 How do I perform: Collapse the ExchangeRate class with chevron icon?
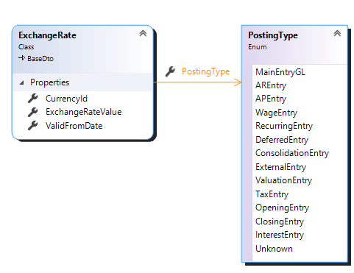(x=143, y=33)
